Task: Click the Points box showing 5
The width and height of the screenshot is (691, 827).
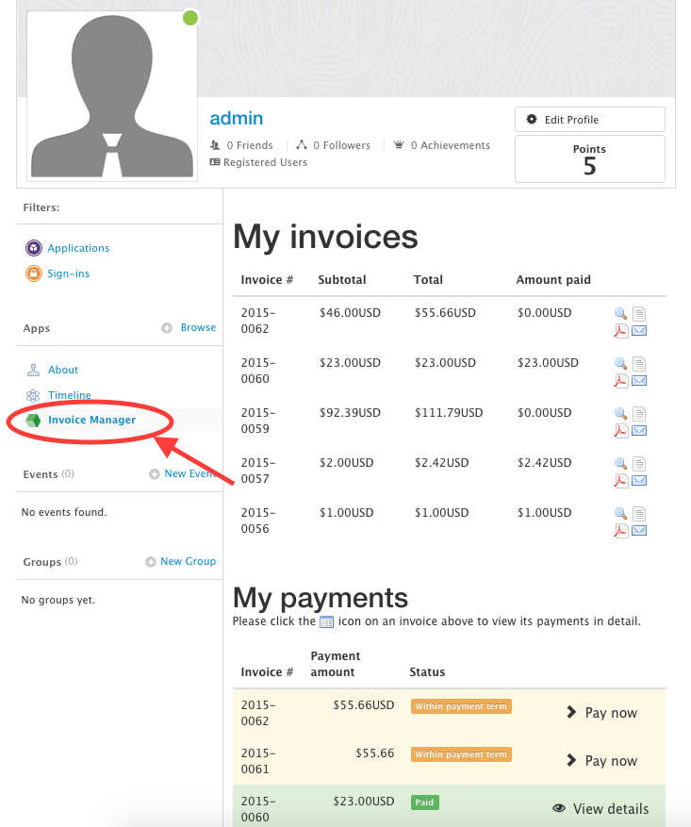Action: (590, 159)
